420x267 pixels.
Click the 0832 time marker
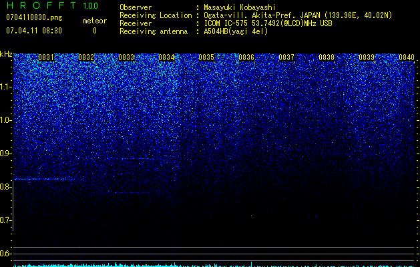tap(86, 57)
